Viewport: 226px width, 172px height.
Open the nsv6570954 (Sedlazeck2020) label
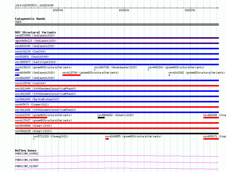pyautogui.click(x=35, y=35)
